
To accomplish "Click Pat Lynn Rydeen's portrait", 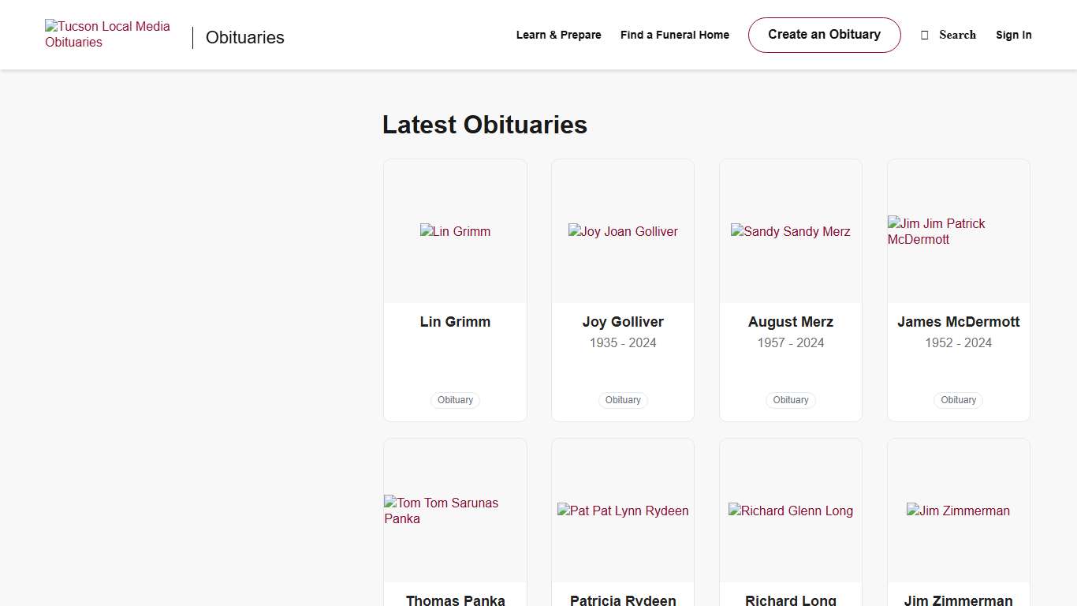I will [623, 511].
